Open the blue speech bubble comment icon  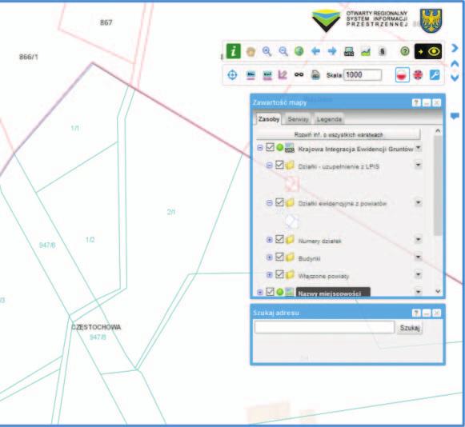455,116
